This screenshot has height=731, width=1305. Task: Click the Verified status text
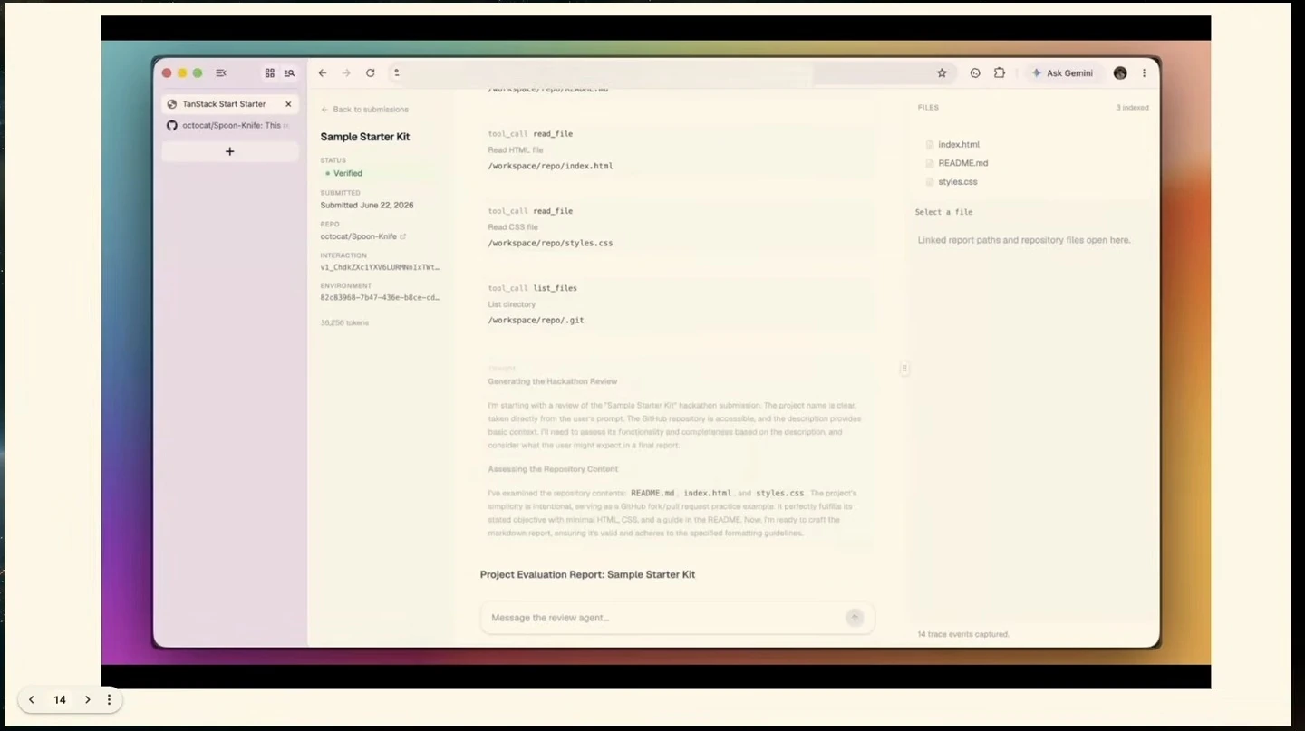348,173
